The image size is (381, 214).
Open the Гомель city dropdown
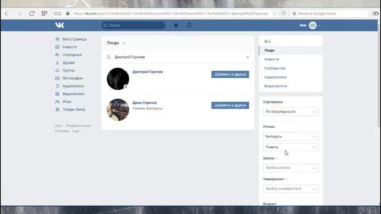tap(291, 147)
